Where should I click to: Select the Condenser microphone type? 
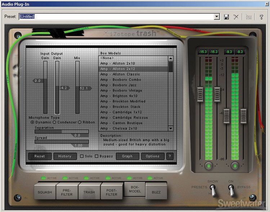pos(54,122)
